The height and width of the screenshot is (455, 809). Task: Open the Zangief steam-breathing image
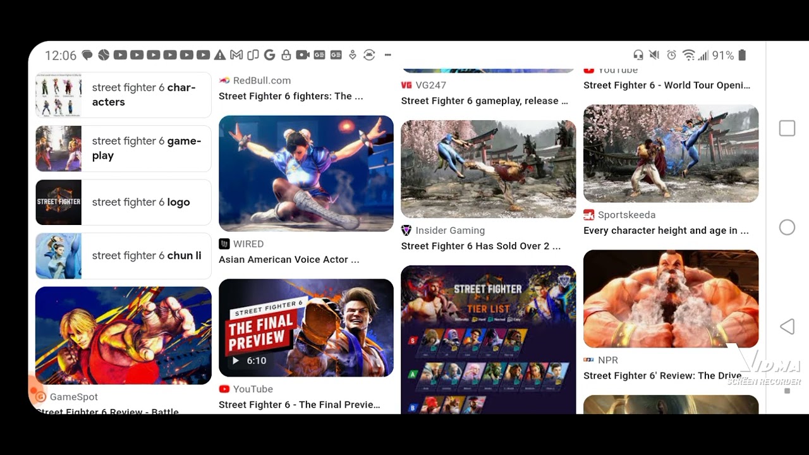[x=671, y=298]
